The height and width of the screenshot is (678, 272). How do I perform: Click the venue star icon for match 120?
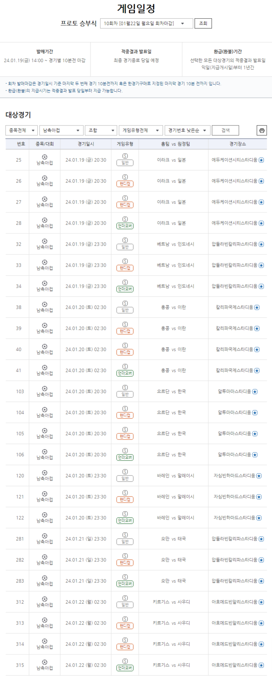pyautogui.click(x=259, y=476)
